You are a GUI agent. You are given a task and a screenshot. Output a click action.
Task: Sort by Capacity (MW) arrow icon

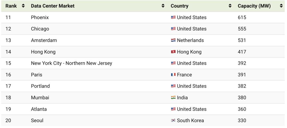(x=281, y=6)
